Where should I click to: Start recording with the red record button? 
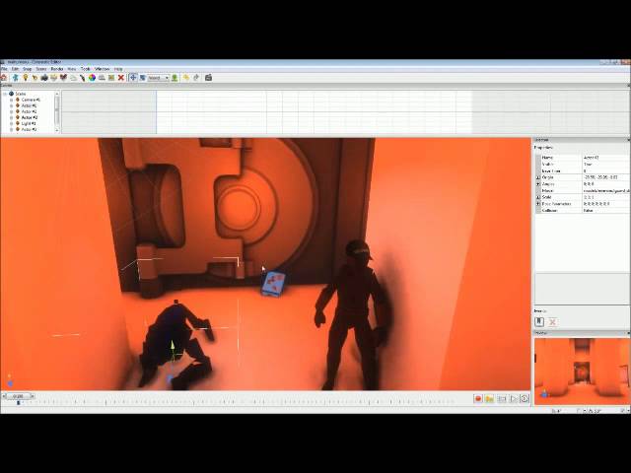click(x=478, y=398)
